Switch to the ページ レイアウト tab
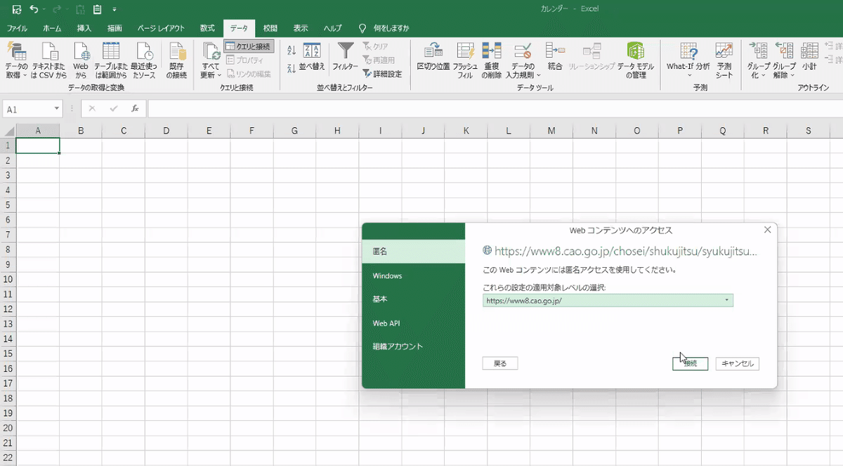 [x=161, y=28]
